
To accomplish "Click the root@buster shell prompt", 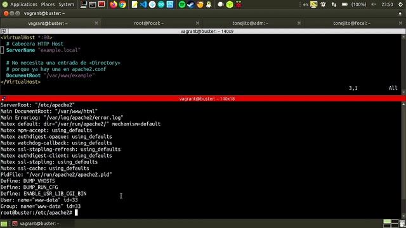I will tap(36, 213).
